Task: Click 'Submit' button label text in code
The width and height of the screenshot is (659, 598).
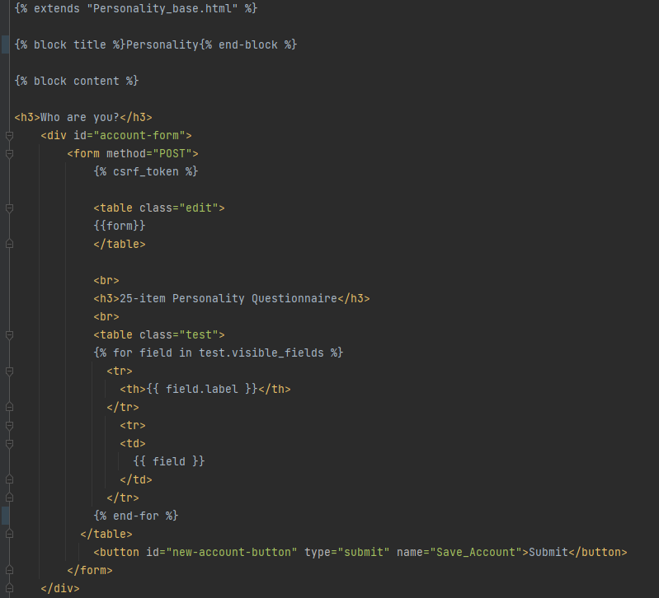Action: click(x=548, y=552)
